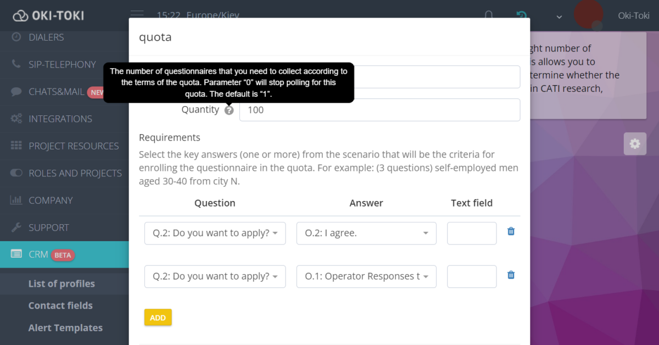Delete first requirement row with trash icon
The width and height of the screenshot is (659, 345).
511,231
